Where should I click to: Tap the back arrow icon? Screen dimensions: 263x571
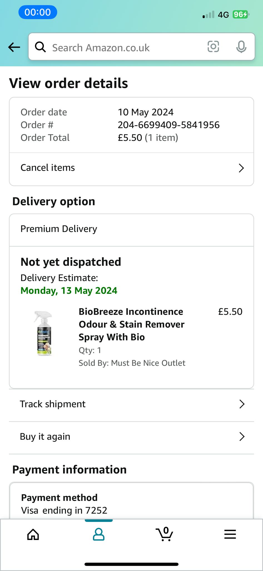[14, 47]
